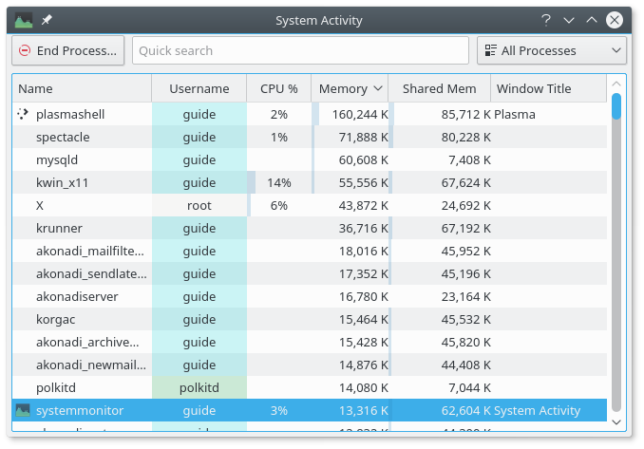Viewport: 644px width, 449px height.
Task: Toggle the pin window icon
Action: (x=47, y=19)
